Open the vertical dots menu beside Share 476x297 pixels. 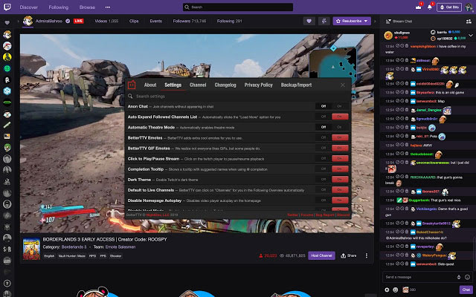367,255
